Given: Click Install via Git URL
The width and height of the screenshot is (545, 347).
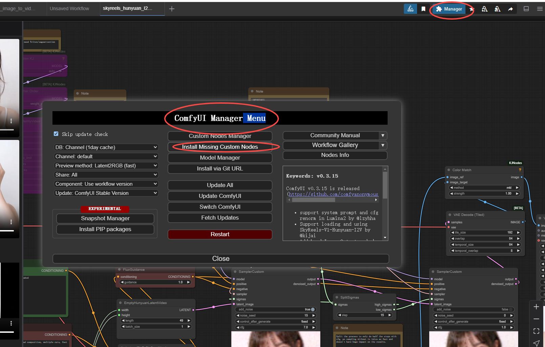Looking at the screenshot, I should [220, 168].
